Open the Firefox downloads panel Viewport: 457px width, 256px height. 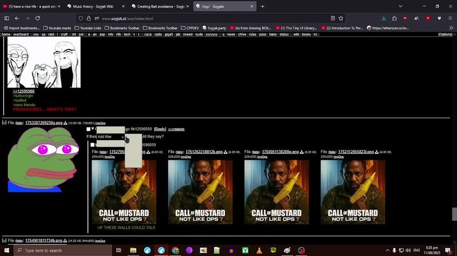coord(384,18)
